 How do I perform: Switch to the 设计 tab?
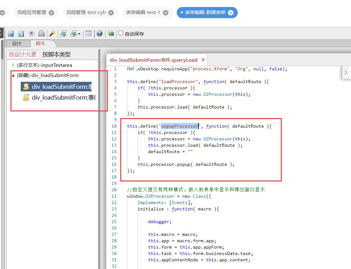pos(17,44)
